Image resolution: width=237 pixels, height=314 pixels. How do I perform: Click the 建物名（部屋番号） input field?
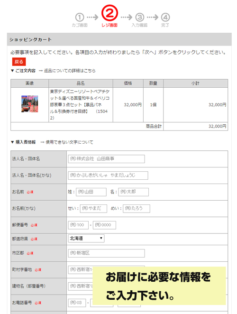[80, 286]
